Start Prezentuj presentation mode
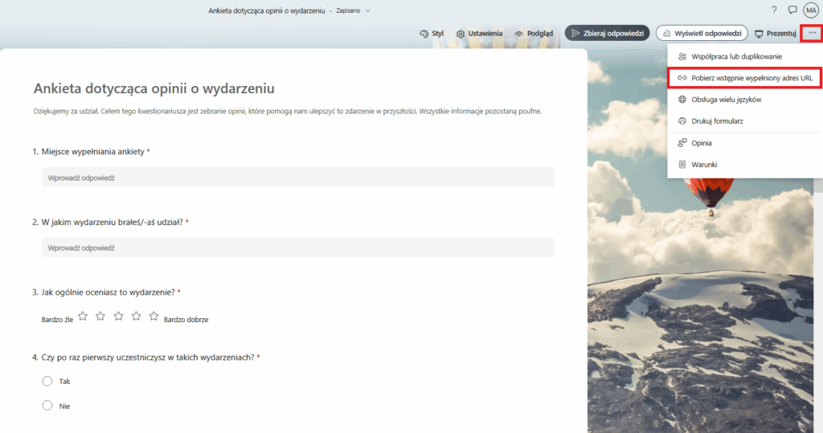 pyautogui.click(x=776, y=34)
